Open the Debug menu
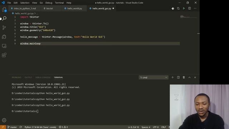Viewport: 229px width, 129px height. [49, 3]
